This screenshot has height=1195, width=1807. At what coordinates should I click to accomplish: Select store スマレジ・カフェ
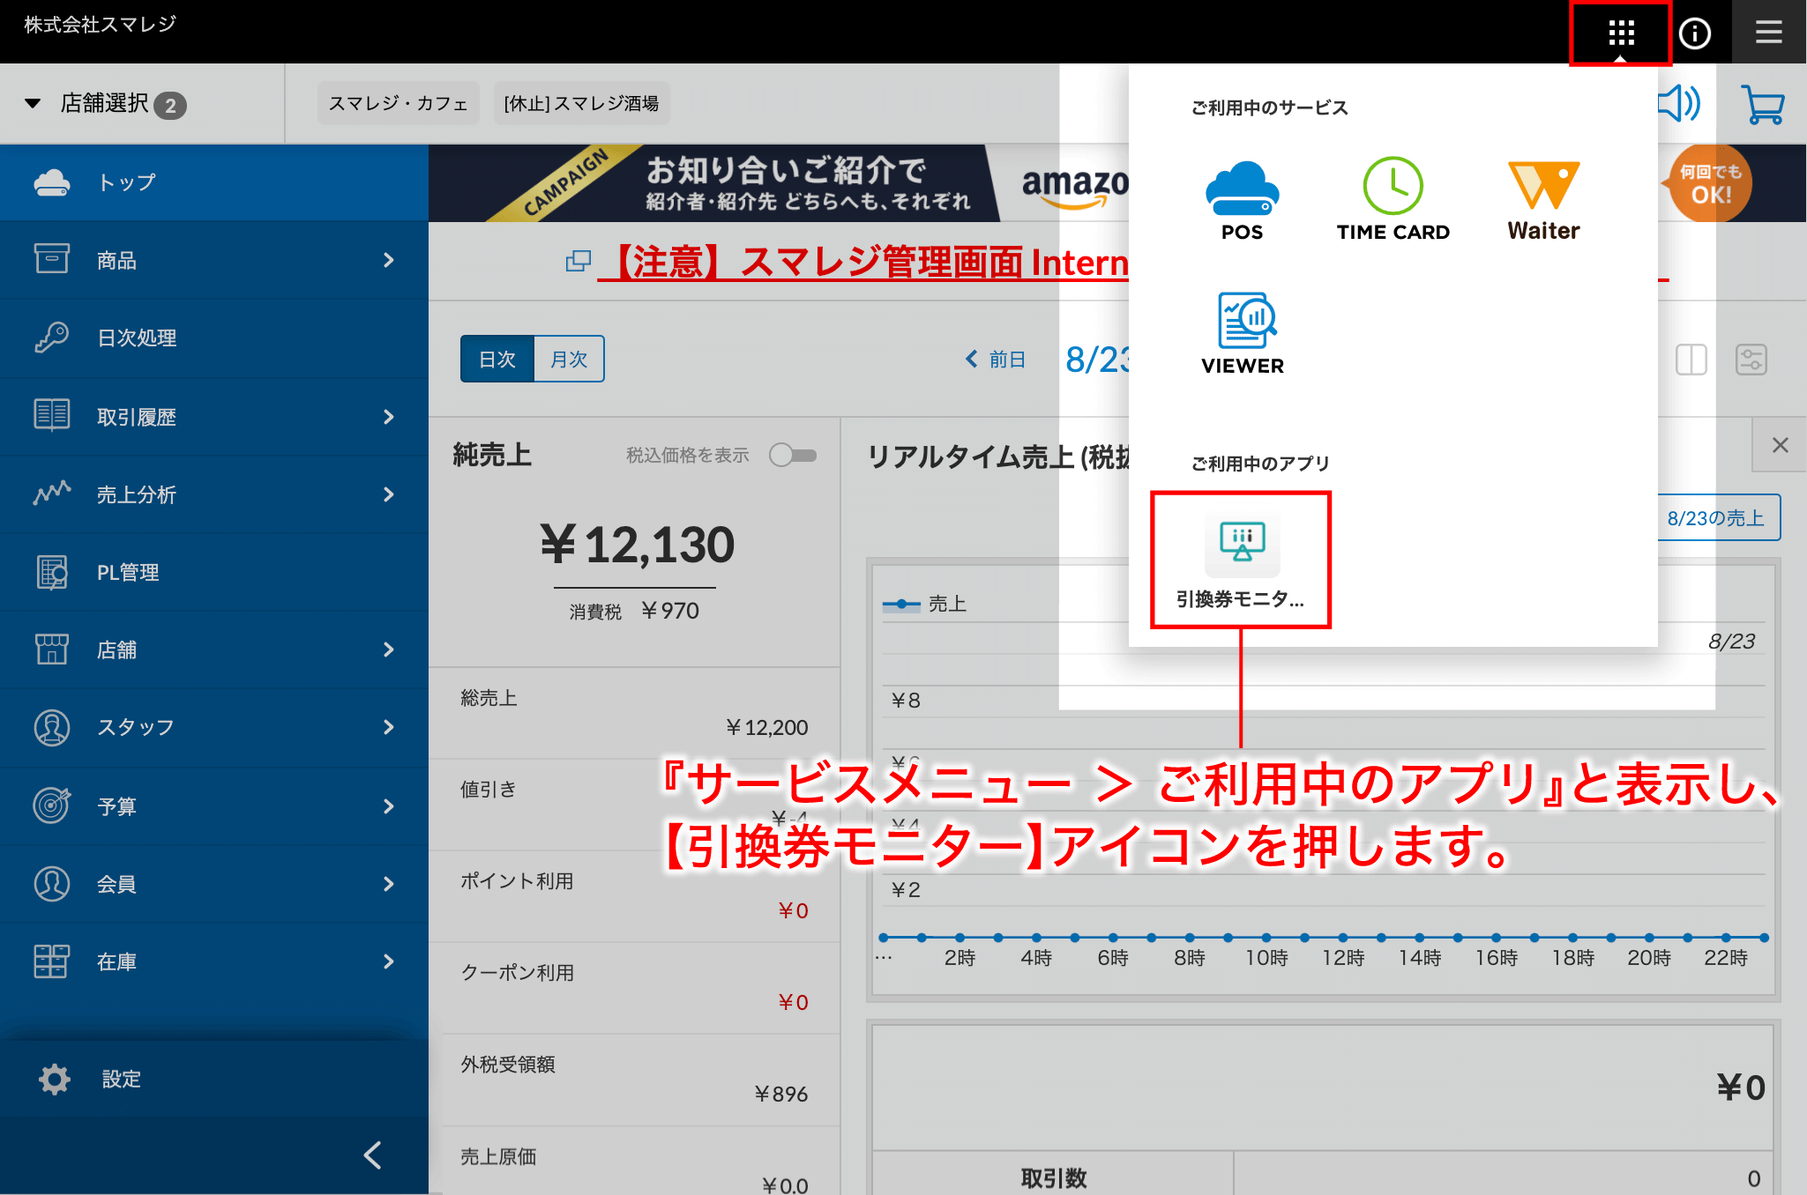[398, 103]
